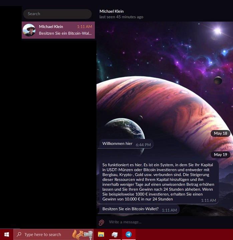This screenshot has height=240, width=233.
Task: Click the Besitzen Sie ein Bitcoin-Wallet? message
Action: (139, 209)
